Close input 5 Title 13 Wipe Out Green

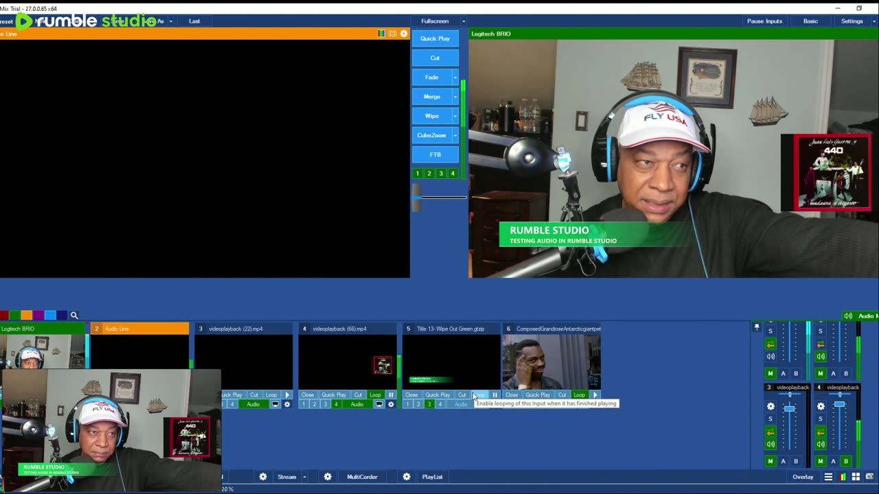(x=411, y=395)
